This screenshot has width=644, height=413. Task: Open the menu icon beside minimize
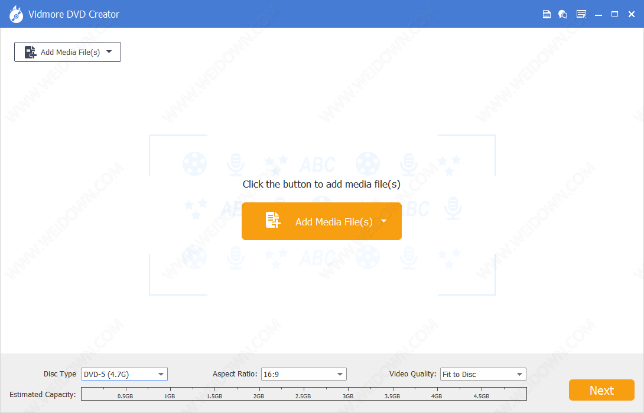coord(581,14)
